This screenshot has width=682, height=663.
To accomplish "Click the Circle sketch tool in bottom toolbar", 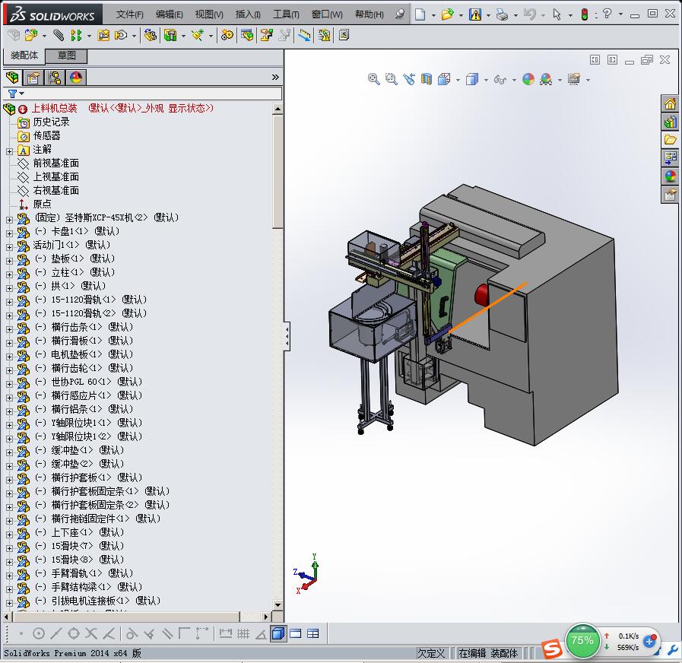I will point(39,633).
